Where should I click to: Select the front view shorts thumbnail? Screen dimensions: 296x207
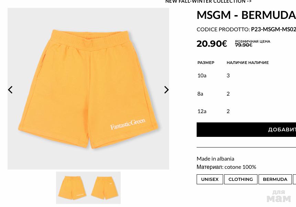click(73, 188)
